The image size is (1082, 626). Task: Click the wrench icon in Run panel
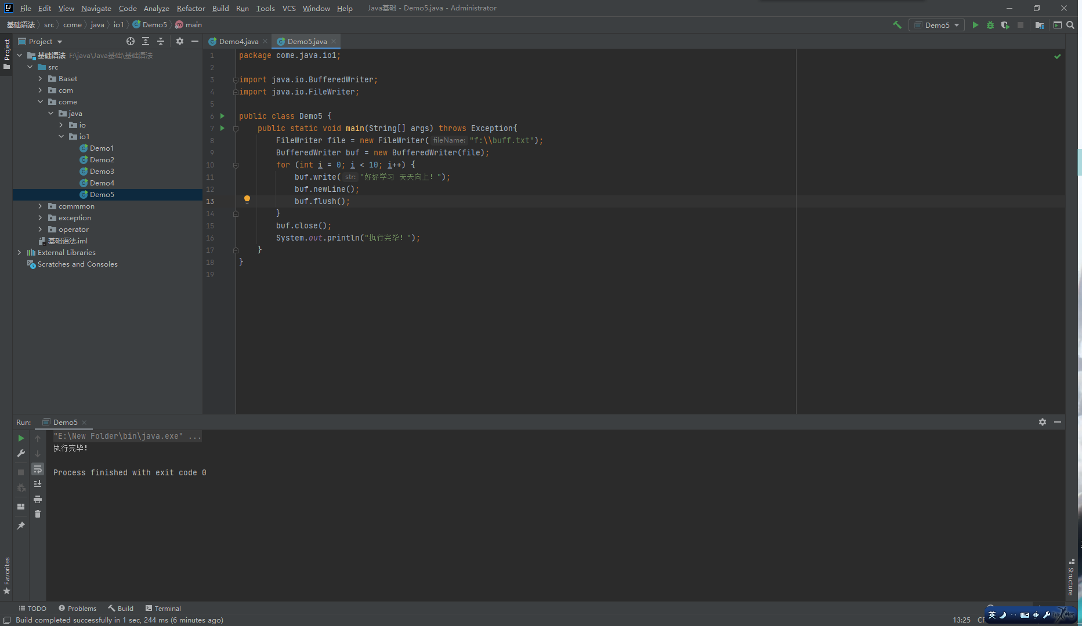(21, 453)
